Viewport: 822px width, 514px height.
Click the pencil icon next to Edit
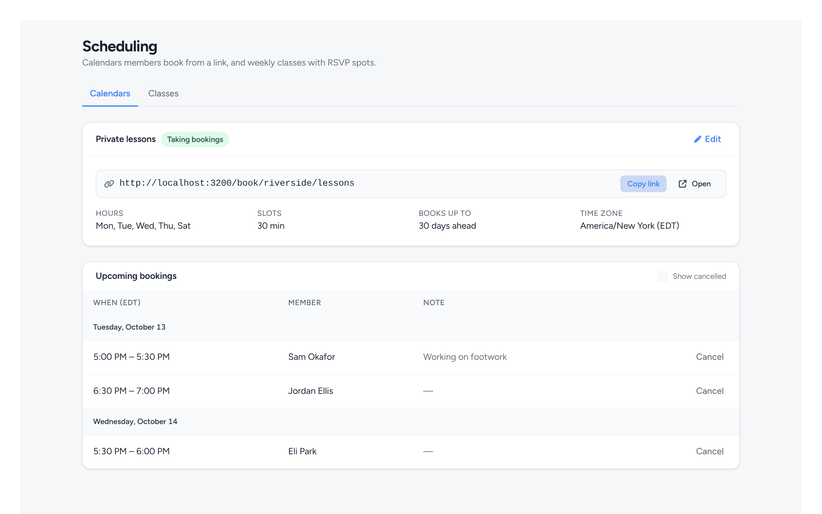pos(697,139)
